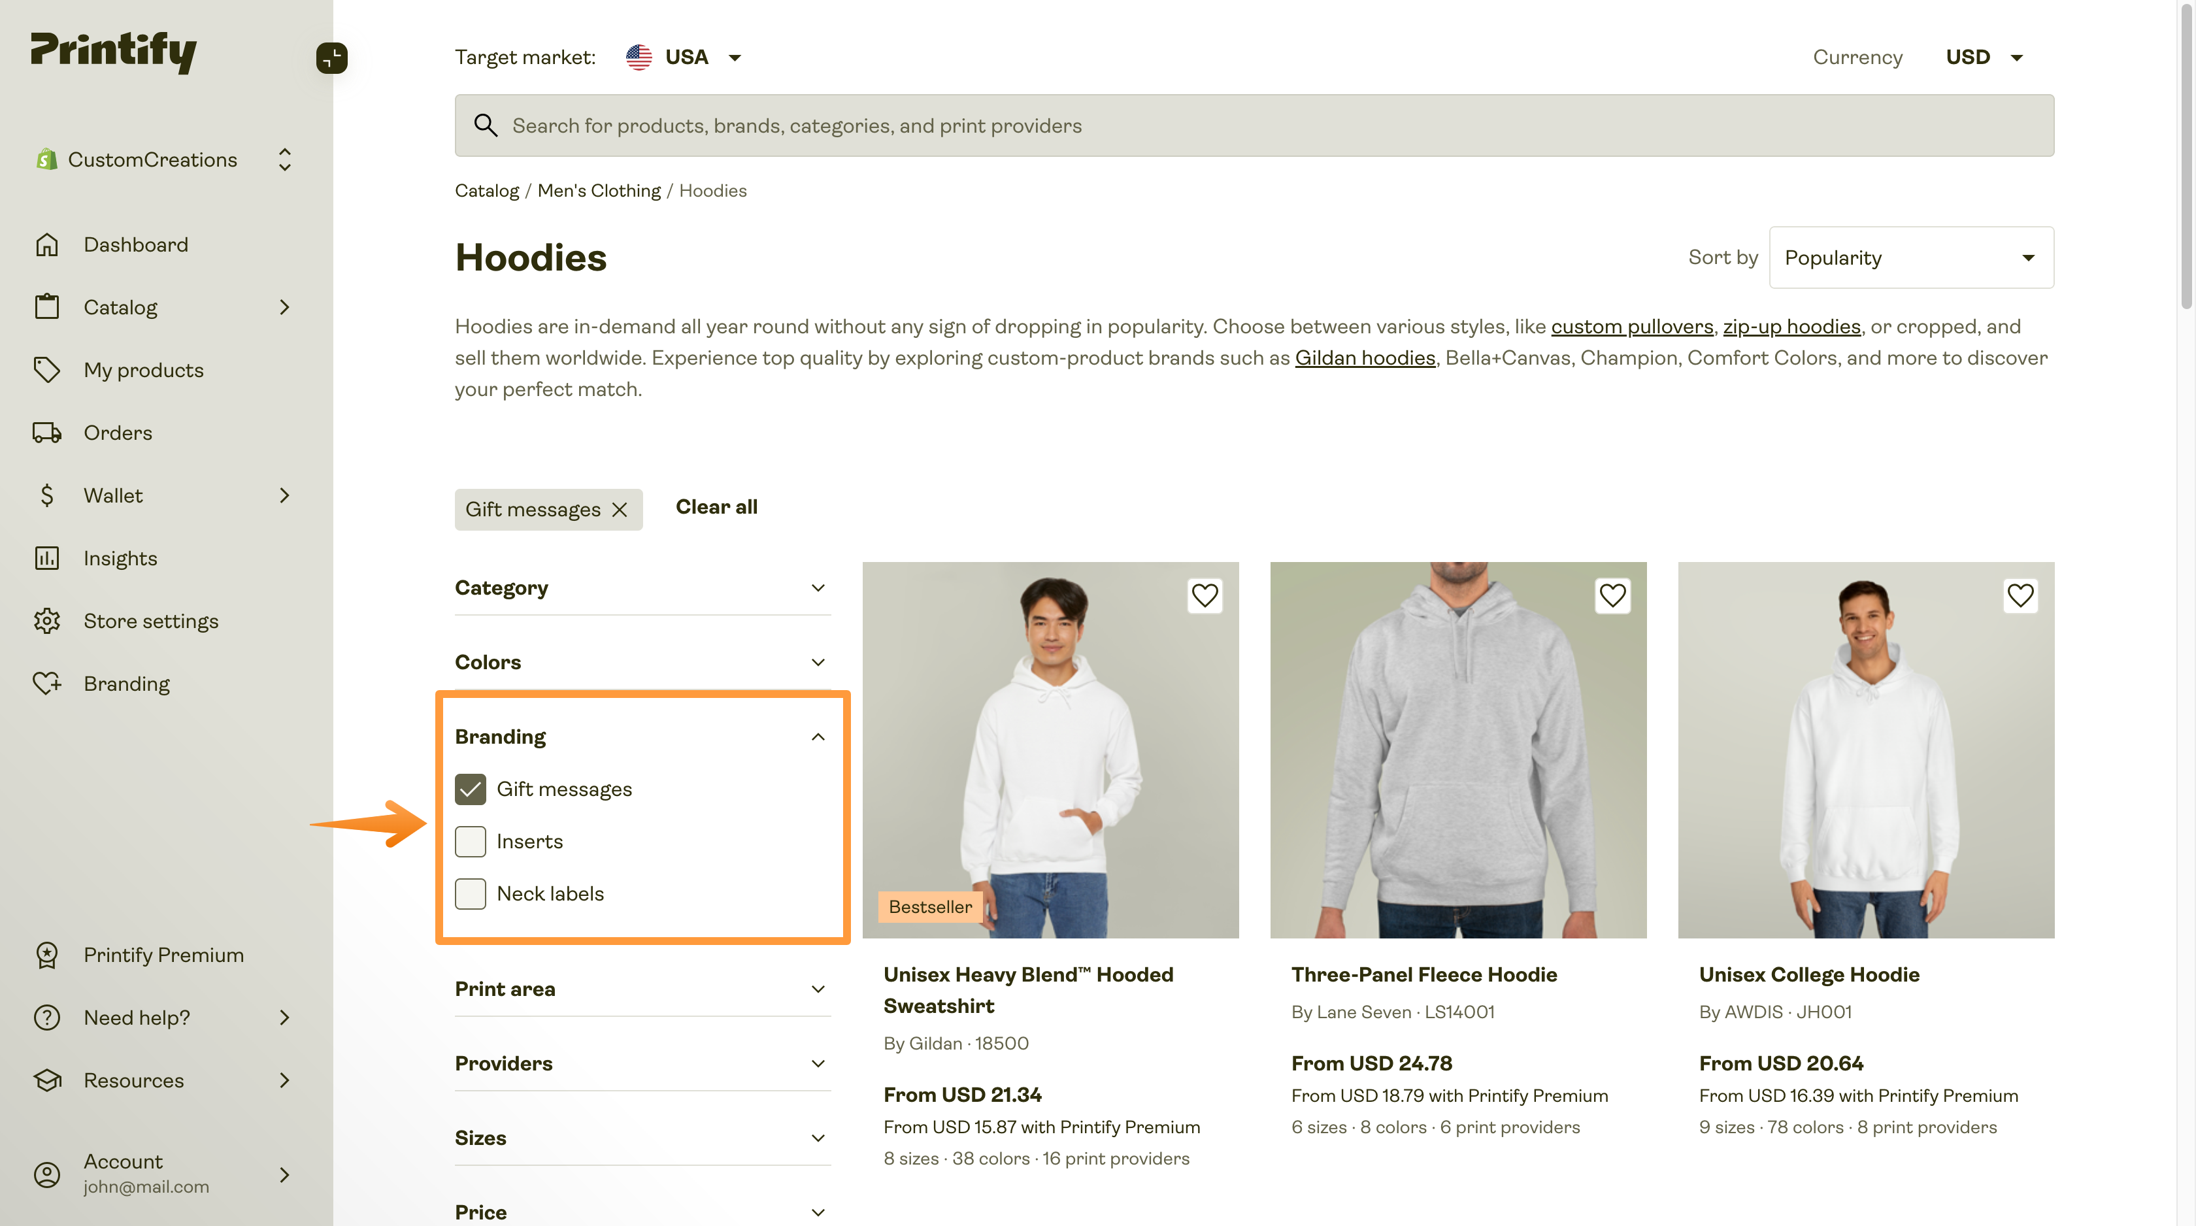Open the Orders menu item
This screenshot has height=1226, width=2196.
point(118,432)
